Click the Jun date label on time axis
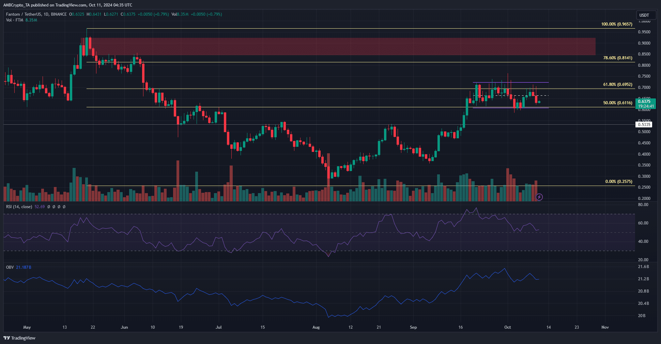 [124, 327]
